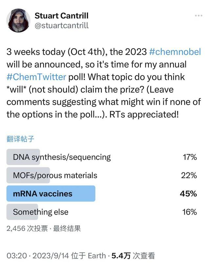This screenshot has width=210, height=266.
Task: Click the 45% result for mRNA vaccines
Action: [188, 194]
